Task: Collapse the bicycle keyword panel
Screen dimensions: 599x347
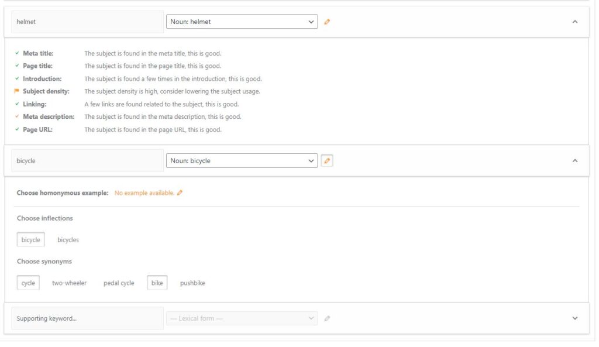Action: point(575,161)
